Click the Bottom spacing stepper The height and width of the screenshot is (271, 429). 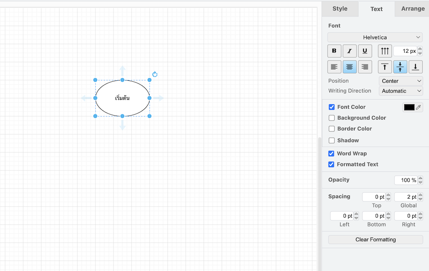coord(388,216)
